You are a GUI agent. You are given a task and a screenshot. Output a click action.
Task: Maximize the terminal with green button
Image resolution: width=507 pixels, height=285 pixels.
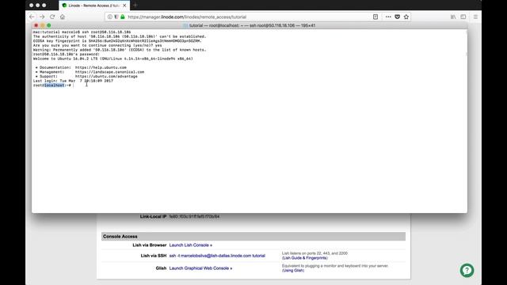[49, 25]
